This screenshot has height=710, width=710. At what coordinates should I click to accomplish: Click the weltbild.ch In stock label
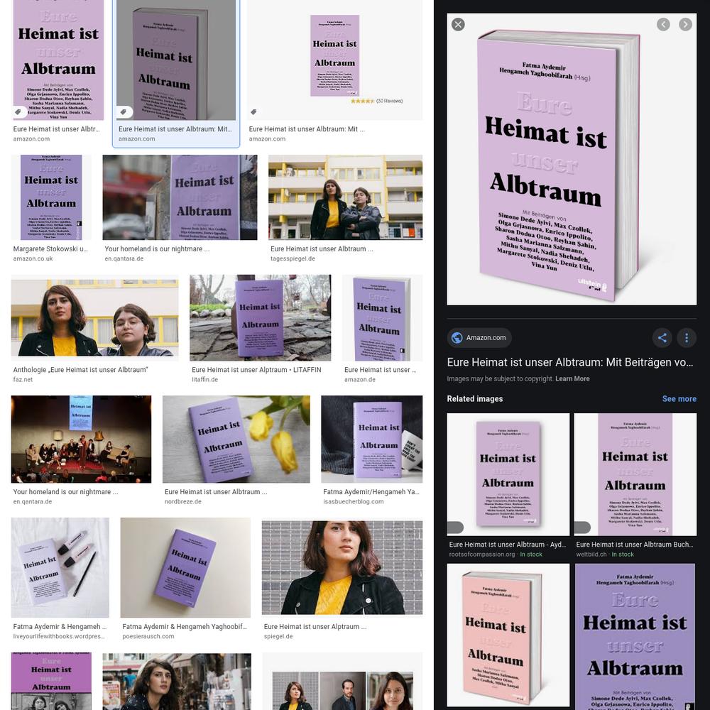click(623, 555)
